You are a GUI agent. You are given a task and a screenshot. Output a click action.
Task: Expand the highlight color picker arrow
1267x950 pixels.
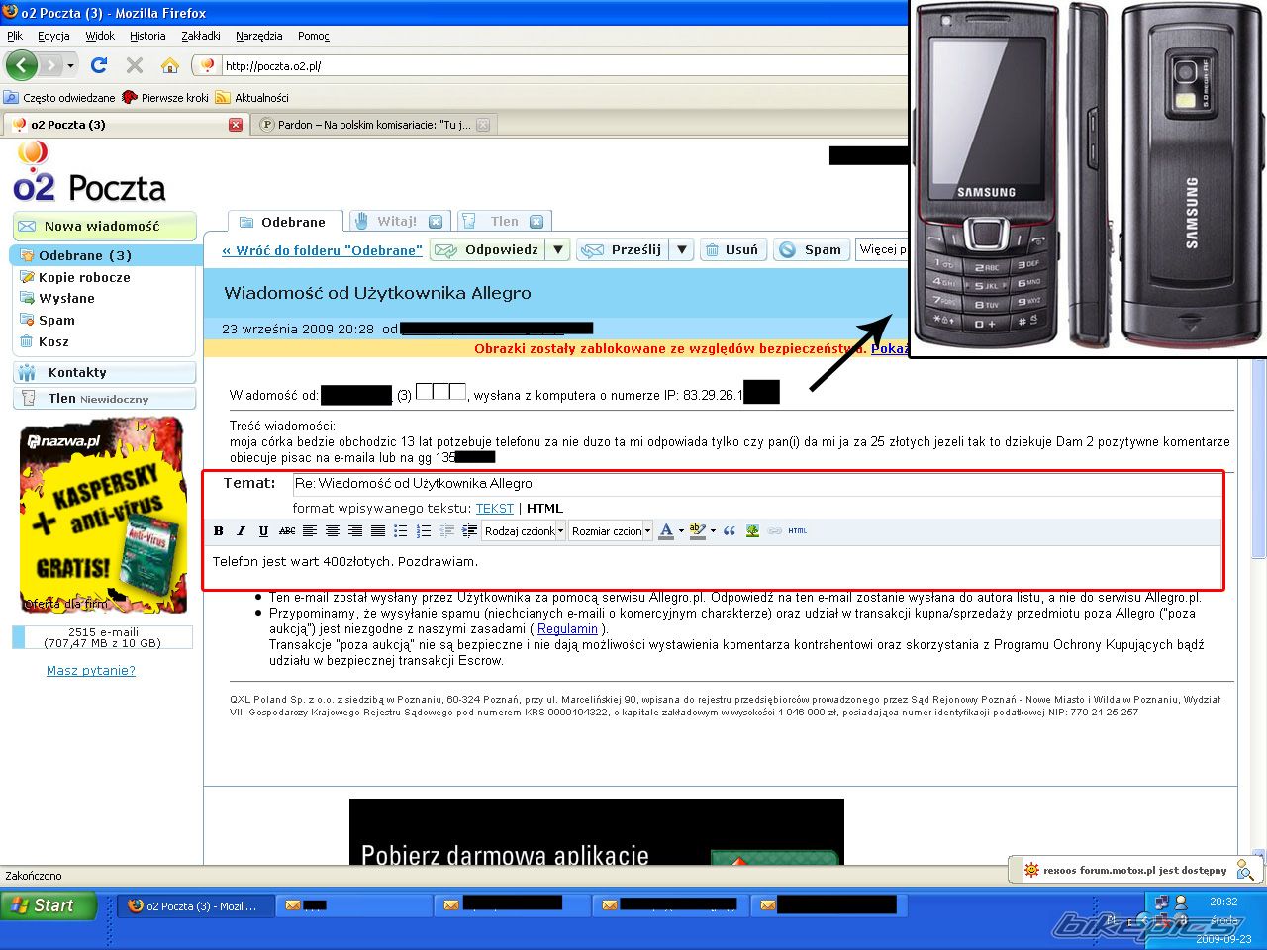pyautogui.click(x=713, y=531)
